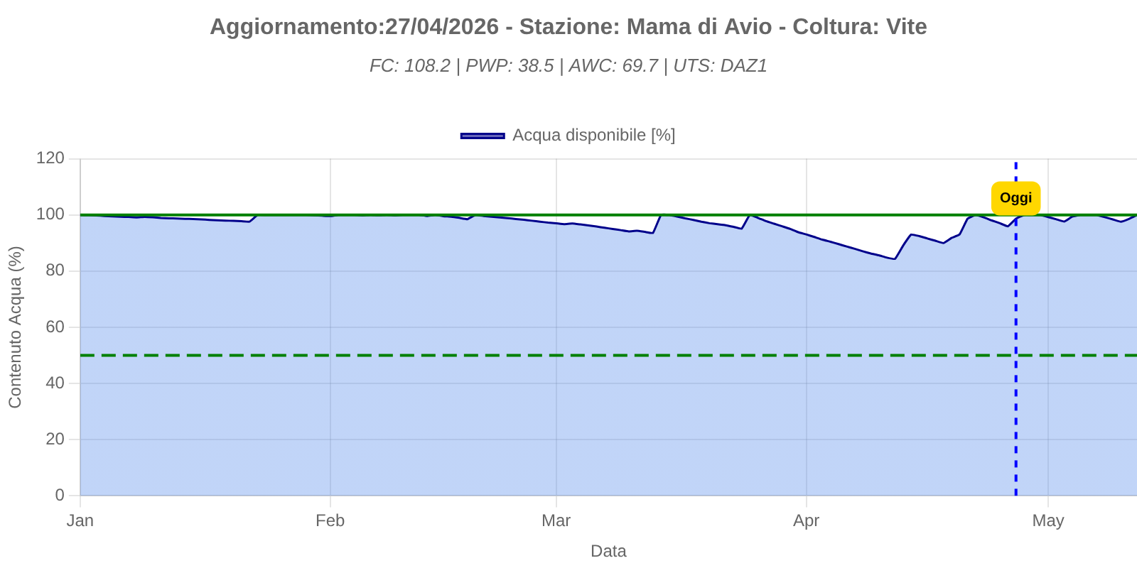Click the '40' y-axis tick label
The image size is (1137, 568).
pyautogui.click(x=55, y=383)
